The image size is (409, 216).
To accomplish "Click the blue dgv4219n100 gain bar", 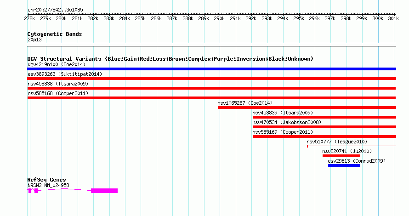I will (x=211, y=69).
